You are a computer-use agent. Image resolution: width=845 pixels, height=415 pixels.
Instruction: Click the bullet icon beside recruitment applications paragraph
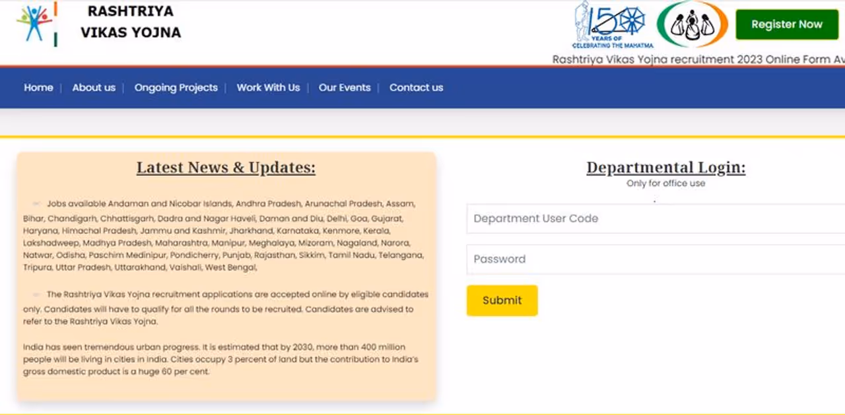click(37, 294)
